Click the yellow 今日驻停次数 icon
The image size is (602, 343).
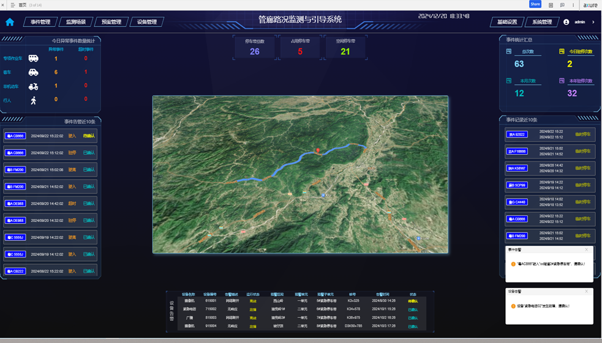pyautogui.click(x=562, y=51)
